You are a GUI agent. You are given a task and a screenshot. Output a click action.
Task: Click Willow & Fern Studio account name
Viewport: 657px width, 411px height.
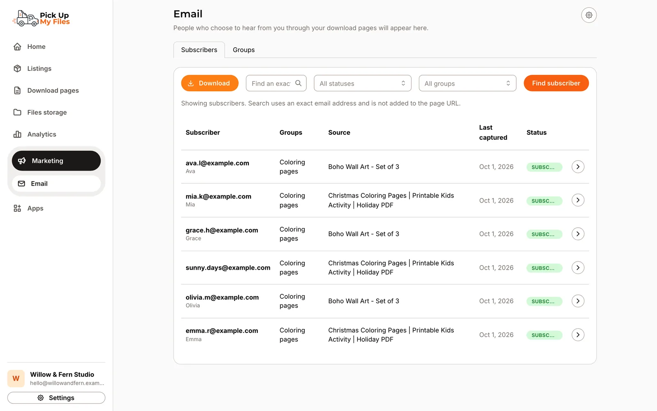pyautogui.click(x=62, y=374)
